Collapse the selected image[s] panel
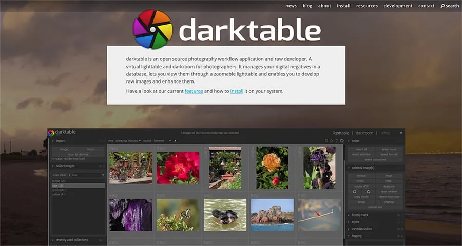This screenshot has height=246, width=462. [x=349, y=168]
